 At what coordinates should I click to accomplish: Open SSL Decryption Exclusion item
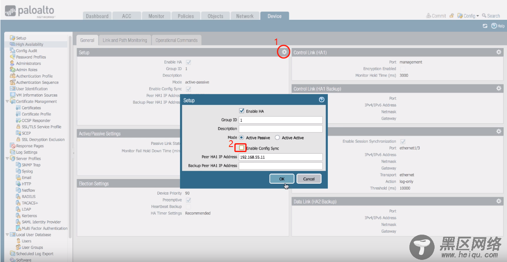[x=43, y=139]
